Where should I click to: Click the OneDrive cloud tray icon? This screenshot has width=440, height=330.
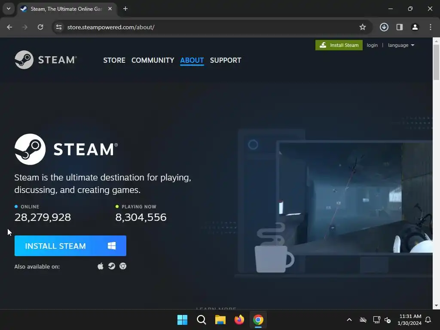click(x=363, y=320)
